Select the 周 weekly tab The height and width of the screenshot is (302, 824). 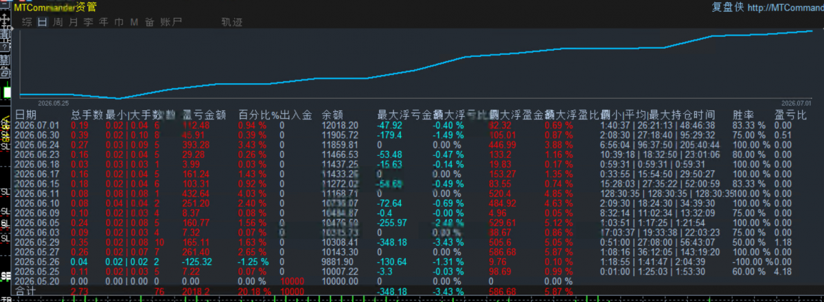58,22
